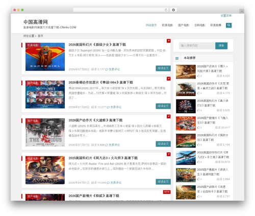This screenshot has height=216, width=255.
Task: Click the 欧美电影 tag on the Avatar poster
Action: 33,158
